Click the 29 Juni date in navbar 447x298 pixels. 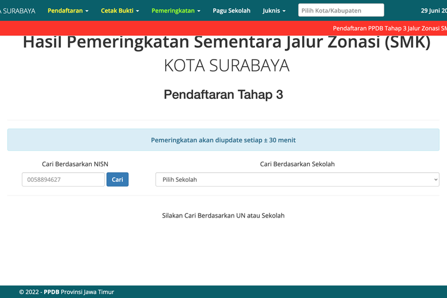(x=433, y=11)
